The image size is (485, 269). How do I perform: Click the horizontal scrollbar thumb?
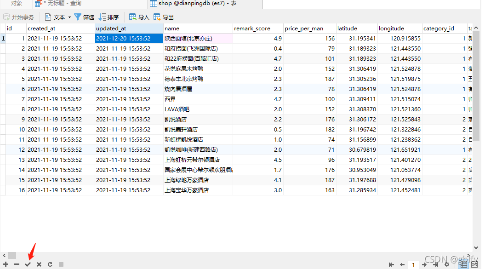[12, 255]
